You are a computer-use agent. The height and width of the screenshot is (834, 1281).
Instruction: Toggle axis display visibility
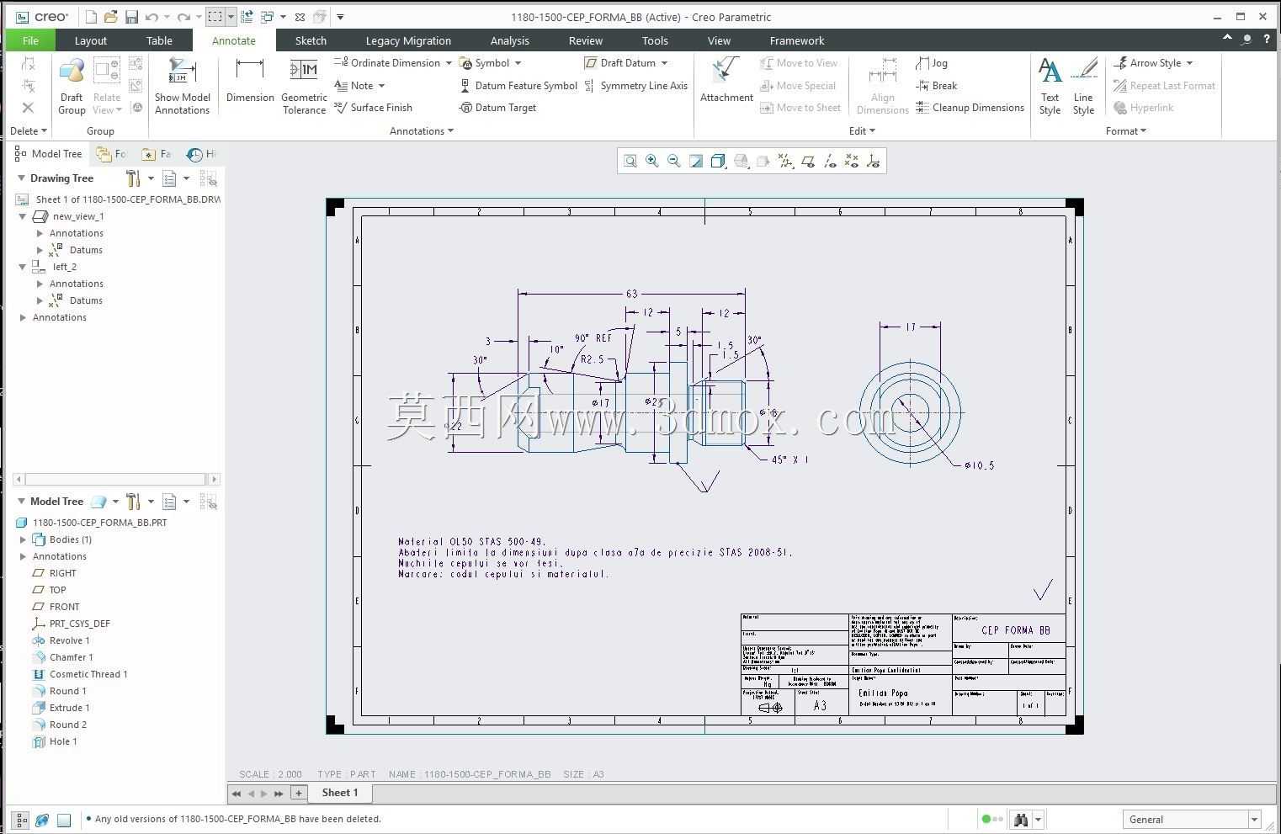(x=829, y=161)
